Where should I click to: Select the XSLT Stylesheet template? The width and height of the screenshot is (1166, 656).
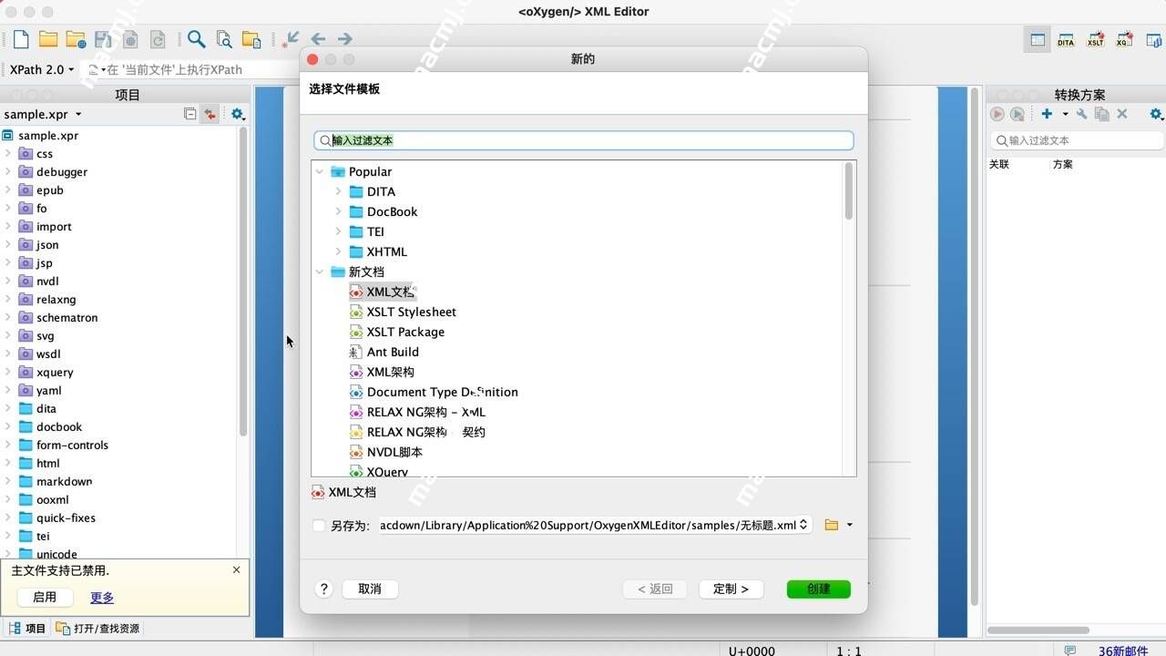click(403, 312)
